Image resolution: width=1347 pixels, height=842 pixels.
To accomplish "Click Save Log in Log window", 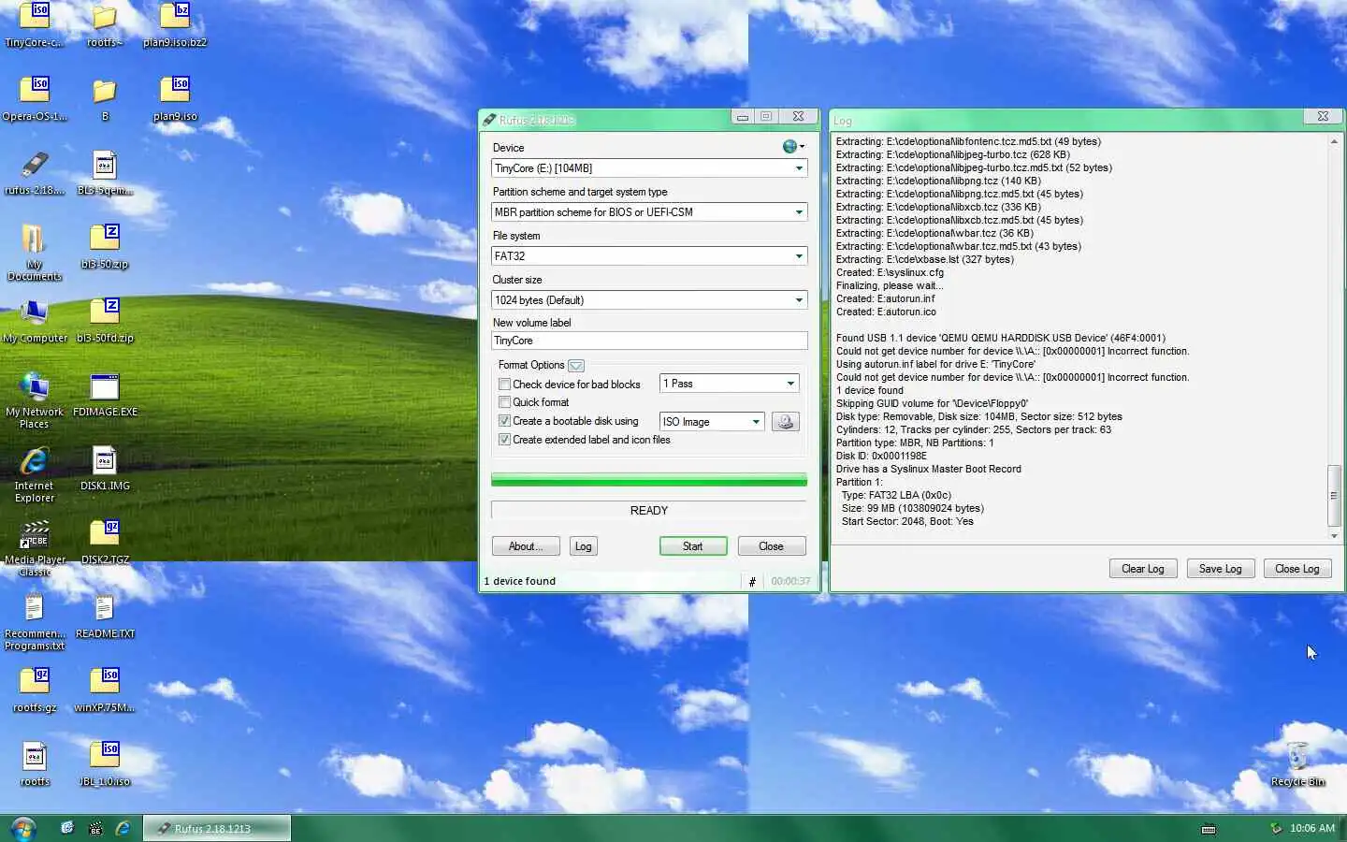I will [x=1220, y=569].
